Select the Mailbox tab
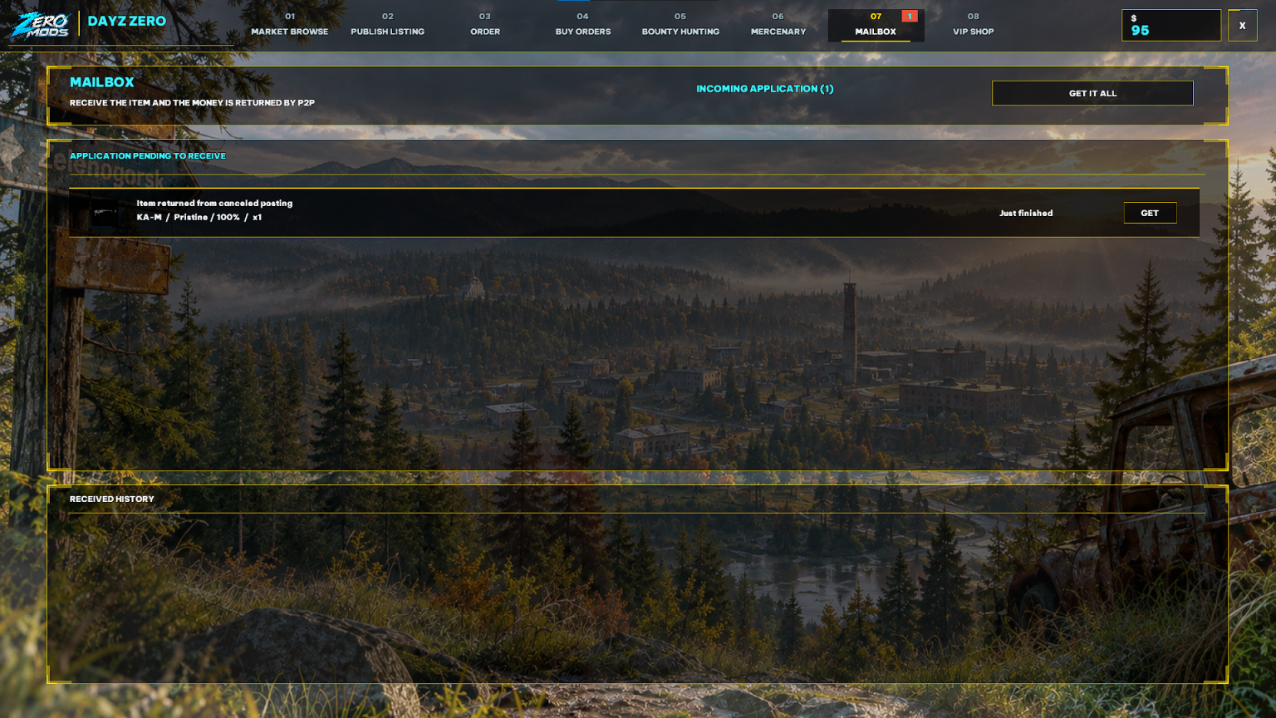1276x718 pixels. 876,25
